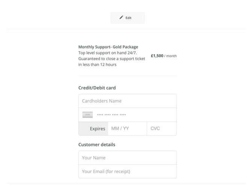Click the '/ month' billing period text
The image size is (246, 185).
click(171, 56)
